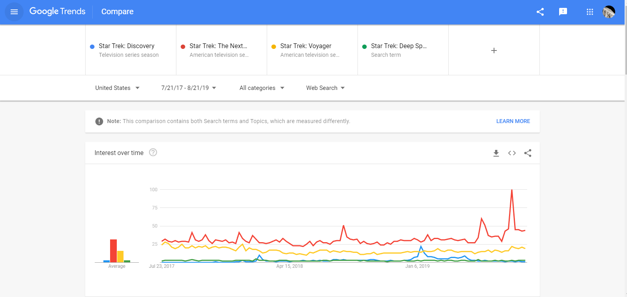Share the Interest over time chart
Screen dimensions: 627x297
point(528,153)
